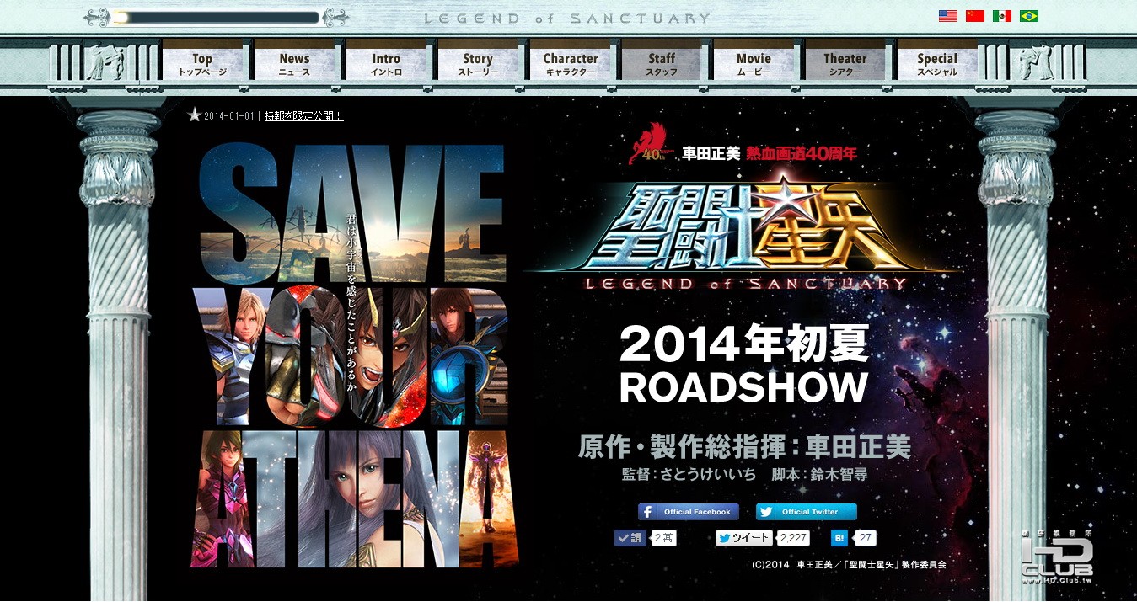This screenshot has height=602, width=1137.
Task: Click the tweet count 2,227
Action: pos(793,538)
